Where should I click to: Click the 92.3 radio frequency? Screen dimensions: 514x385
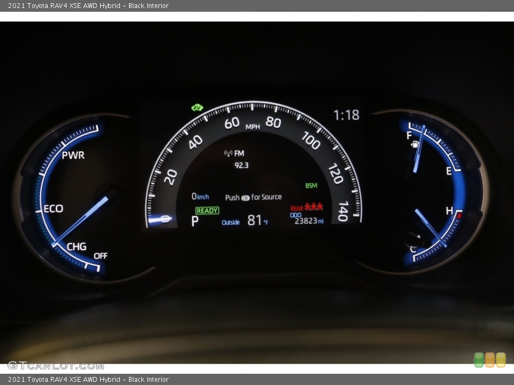(241, 165)
